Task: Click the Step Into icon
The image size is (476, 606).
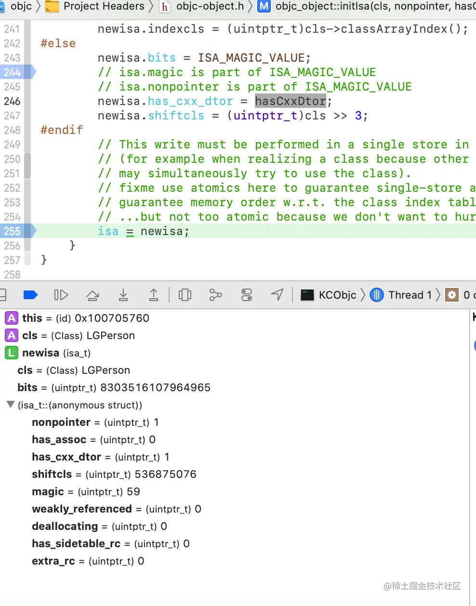Action: point(123,295)
